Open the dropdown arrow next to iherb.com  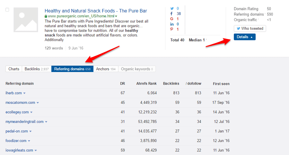pyautogui.click(x=24, y=93)
